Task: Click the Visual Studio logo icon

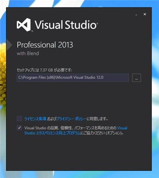Action: [24, 25]
